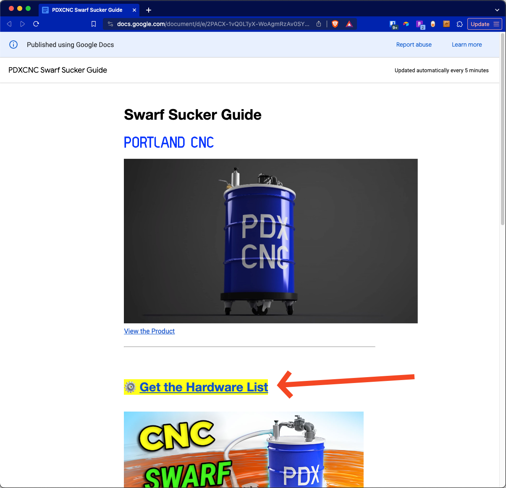Open the CNC SWARF video thumbnail
The height and width of the screenshot is (488, 506).
[x=244, y=449]
